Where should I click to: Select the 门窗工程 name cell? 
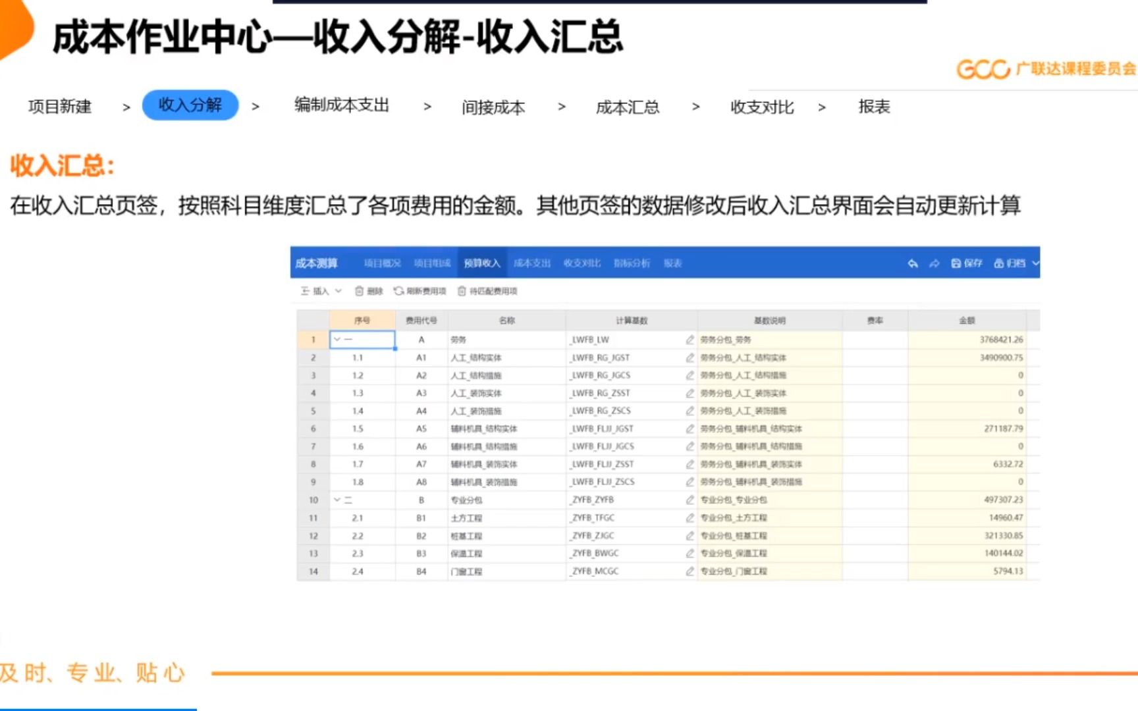pos(507,571)
